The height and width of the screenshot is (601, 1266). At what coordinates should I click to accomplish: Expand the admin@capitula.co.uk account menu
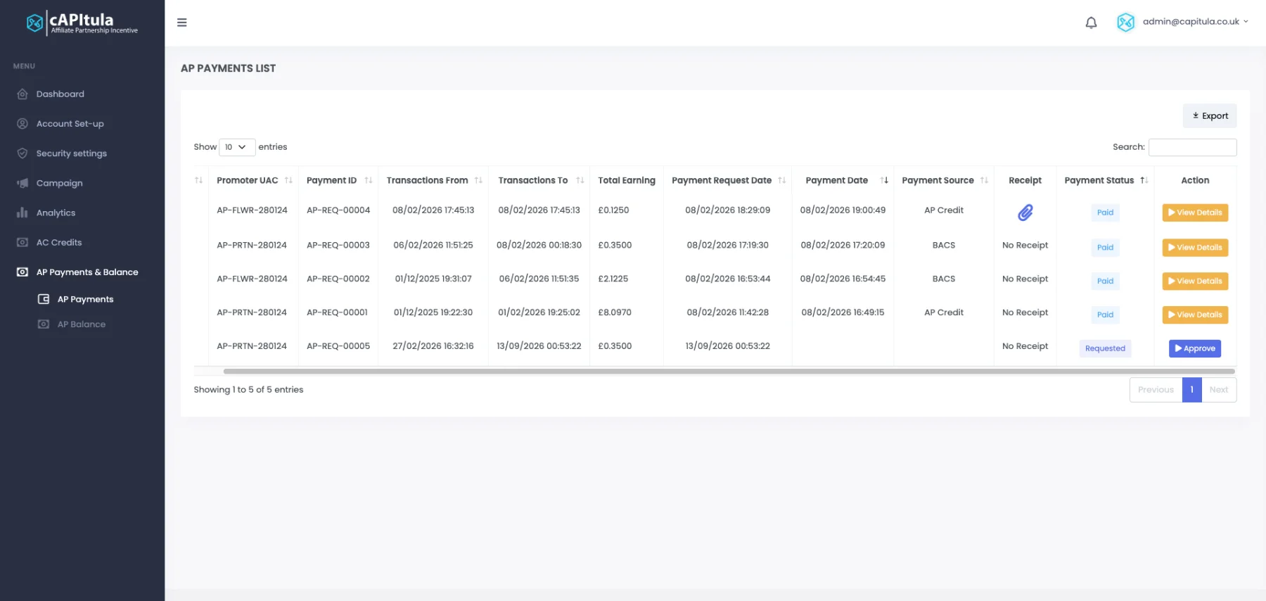[x=1196, y=22]
